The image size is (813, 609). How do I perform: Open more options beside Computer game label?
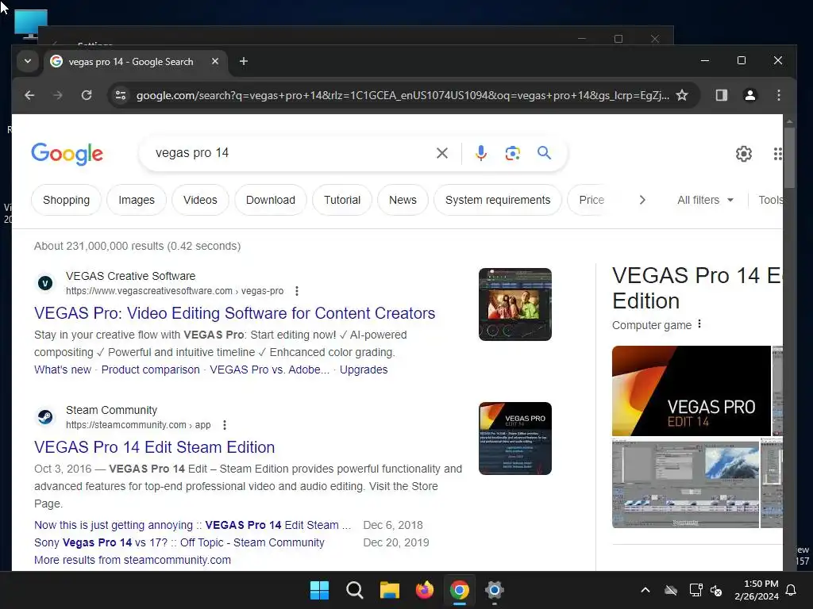[699, 324]
